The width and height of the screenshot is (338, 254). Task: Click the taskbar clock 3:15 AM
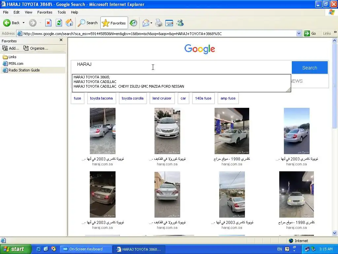click(x=326, y=249)
